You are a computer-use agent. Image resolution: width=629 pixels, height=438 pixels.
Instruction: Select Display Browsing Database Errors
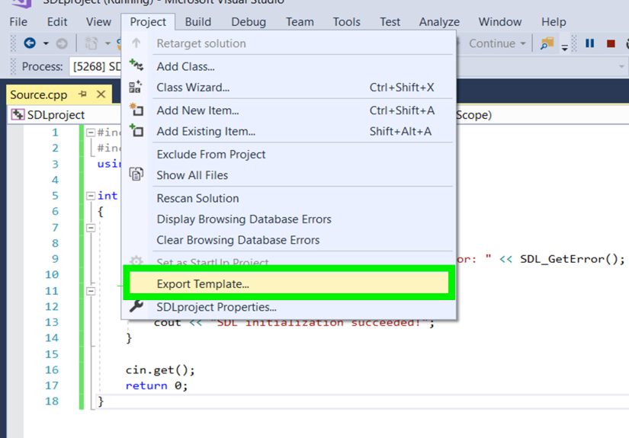point(288,219)
